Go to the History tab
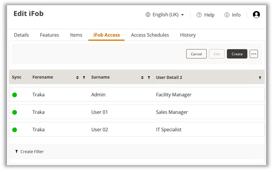Viewport: 272px width, 172px height. (x=188, y=35)
